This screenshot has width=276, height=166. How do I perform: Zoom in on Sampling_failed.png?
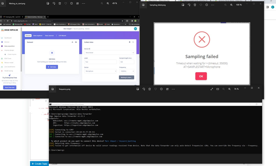(x=231, y=5)
